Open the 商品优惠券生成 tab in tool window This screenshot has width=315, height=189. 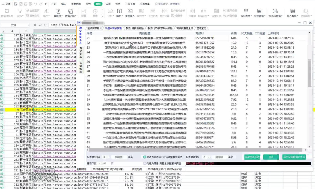[185, 28]
